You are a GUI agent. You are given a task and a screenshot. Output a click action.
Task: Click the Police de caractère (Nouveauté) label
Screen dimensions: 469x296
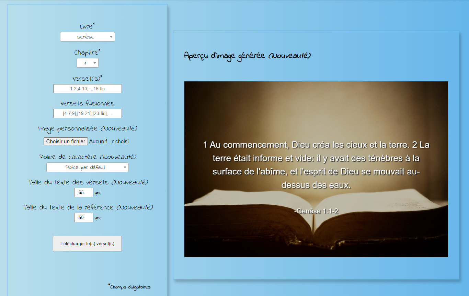(x=88, y=157)
